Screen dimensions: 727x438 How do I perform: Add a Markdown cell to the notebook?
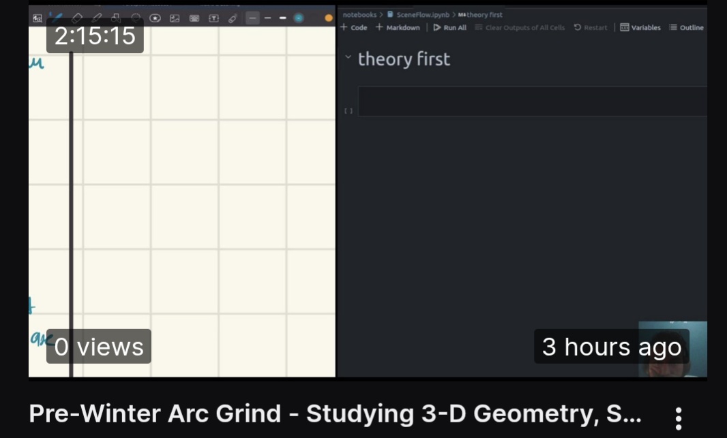398,27
